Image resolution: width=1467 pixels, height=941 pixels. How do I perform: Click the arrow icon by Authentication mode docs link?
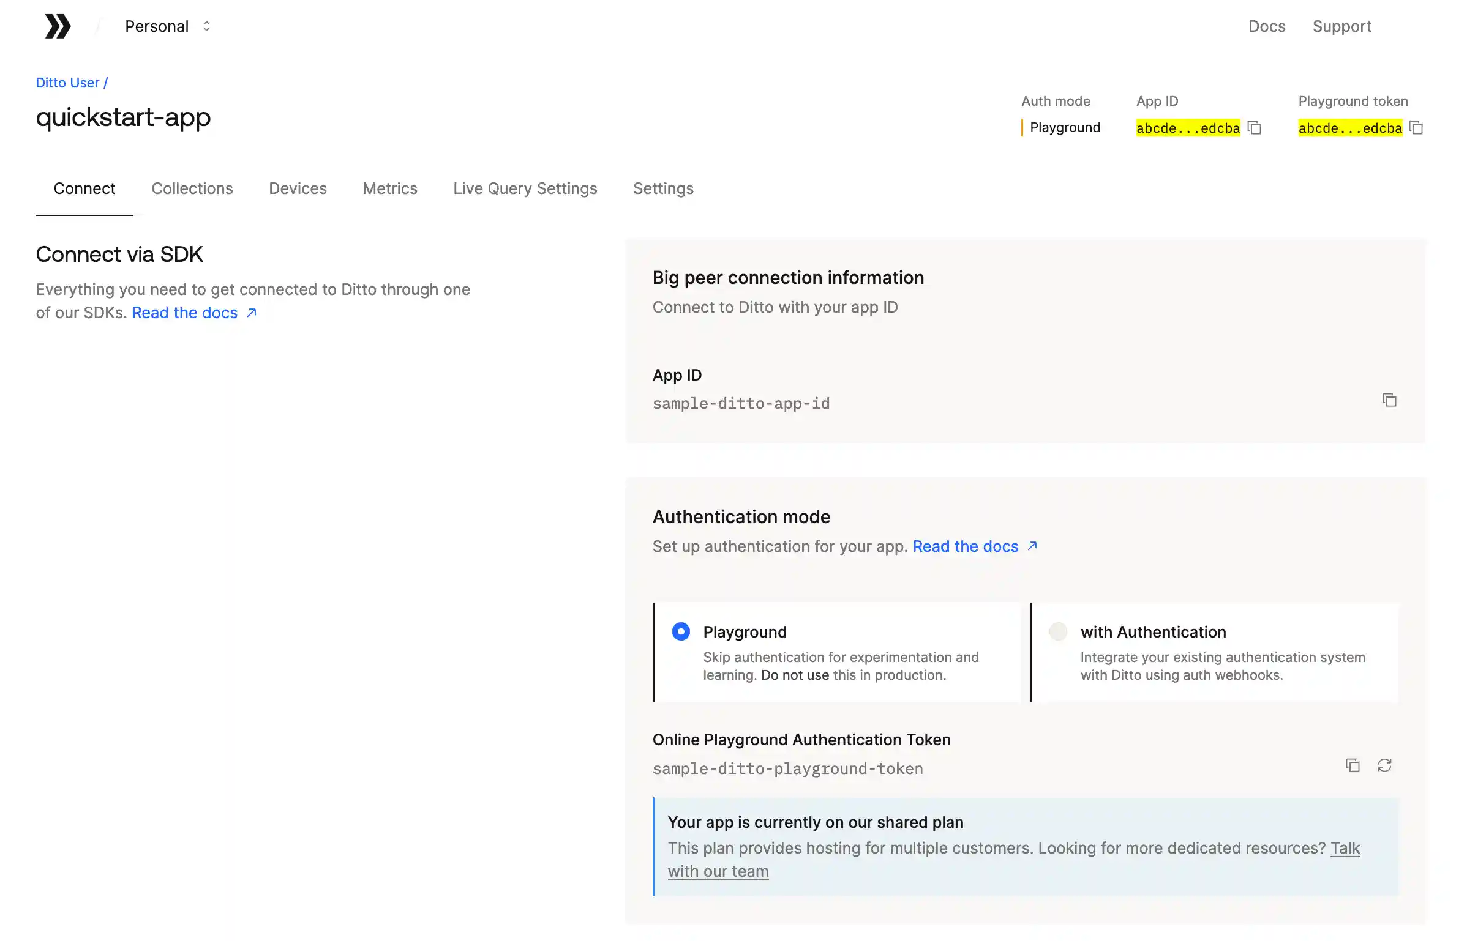tap(1032, 546)
